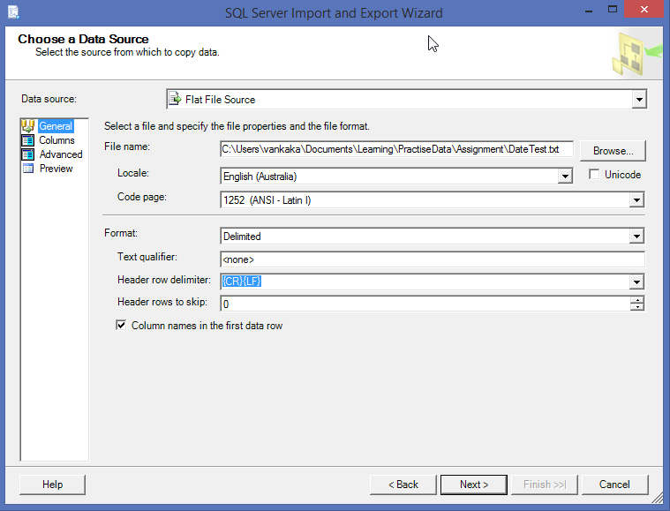Enable the Unicode checkbox
Viewport: 670px width, 511px height.
coord(594,175)
